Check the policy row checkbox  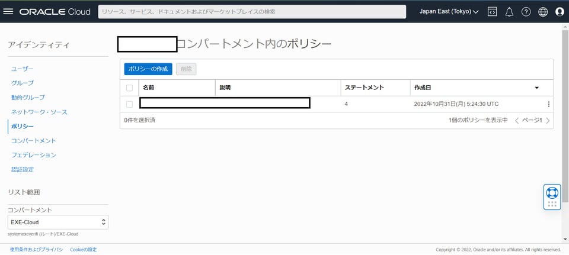(130, 104)
